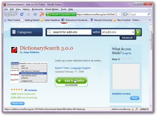Click the five-star rating under screenshot
Screen dimensions: 157x116
coord(16,89)
